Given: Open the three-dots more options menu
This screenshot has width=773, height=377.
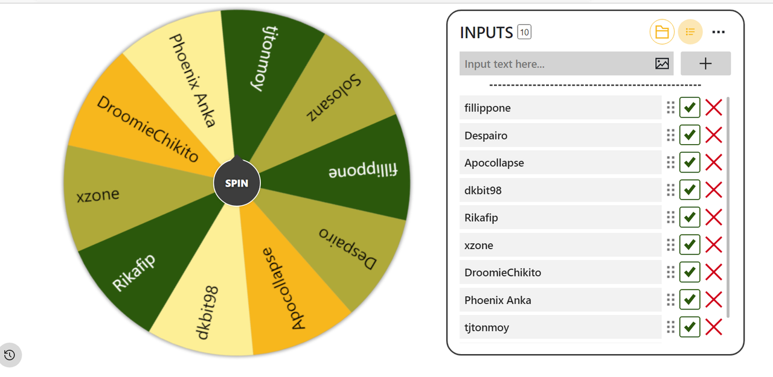Looking at the screenshot, I should pos(719,32).
